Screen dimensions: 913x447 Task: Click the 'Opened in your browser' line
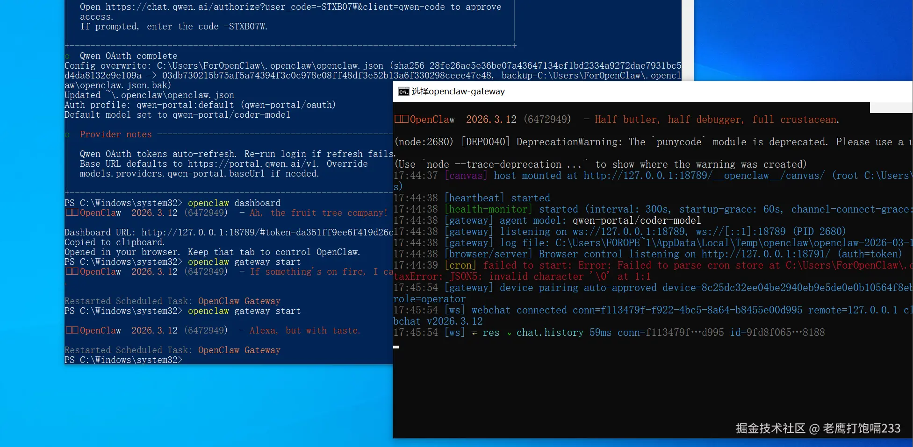pyautogui.click(x=212, y=252)
